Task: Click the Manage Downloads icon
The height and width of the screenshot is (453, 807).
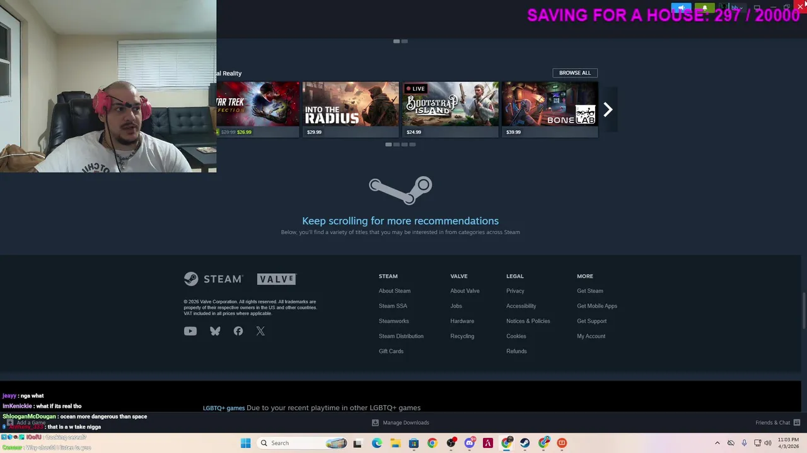Action: click(x=375, y=423)
